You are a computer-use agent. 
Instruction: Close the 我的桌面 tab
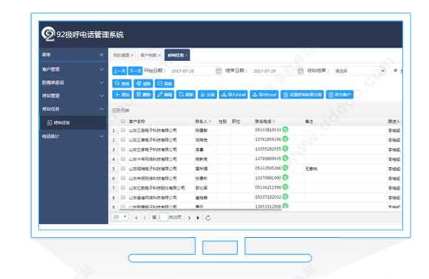point(132,55)
